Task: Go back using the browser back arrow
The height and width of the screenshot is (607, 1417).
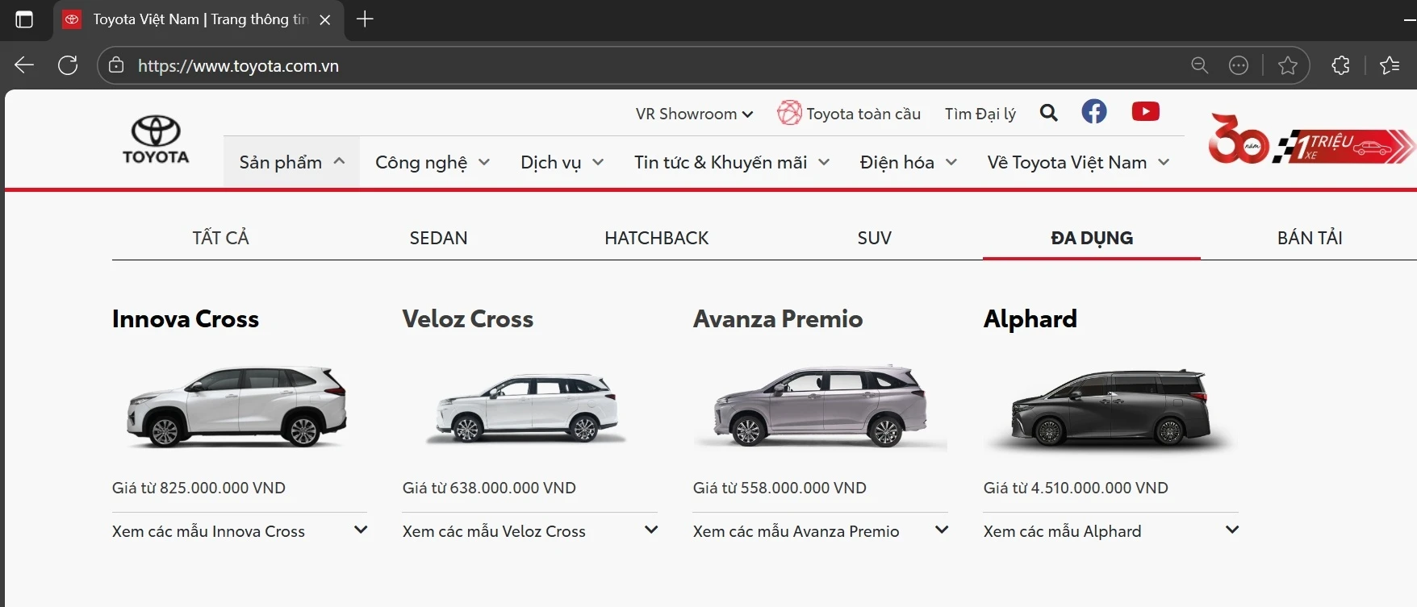Action: point(24,65)
